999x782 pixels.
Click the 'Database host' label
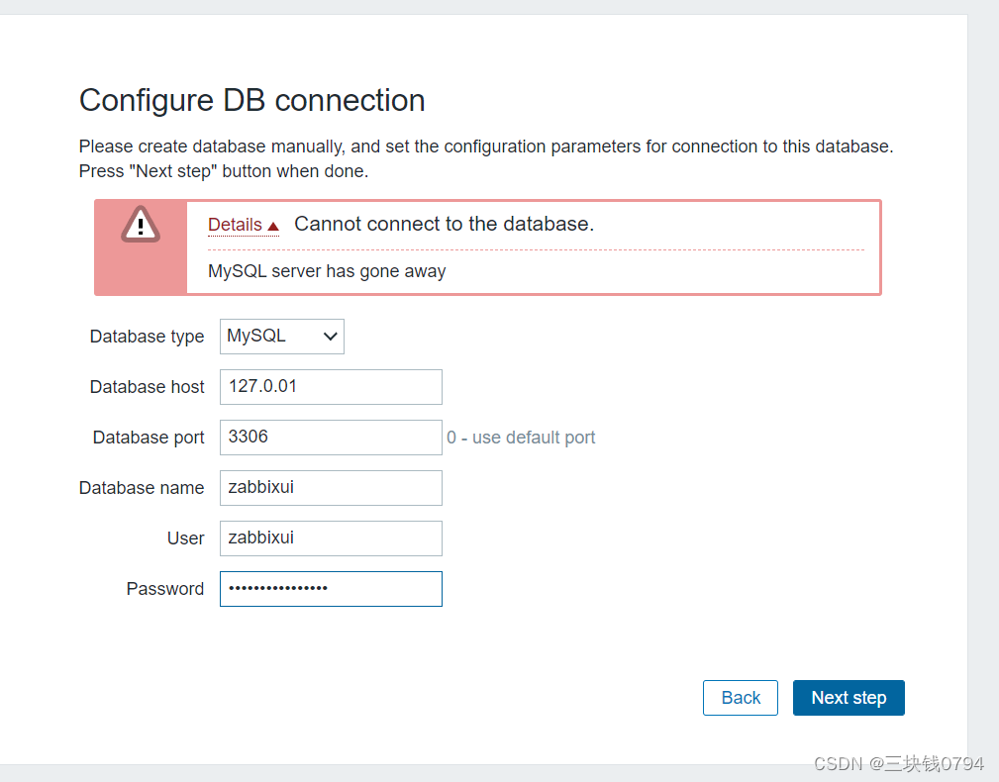tap(147, 387)
